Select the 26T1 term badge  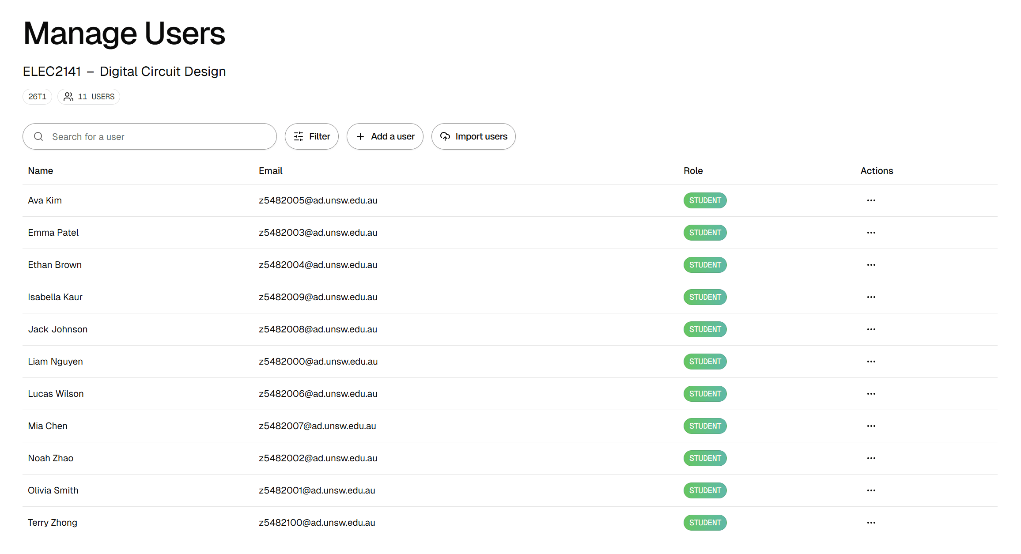point(37,96)
